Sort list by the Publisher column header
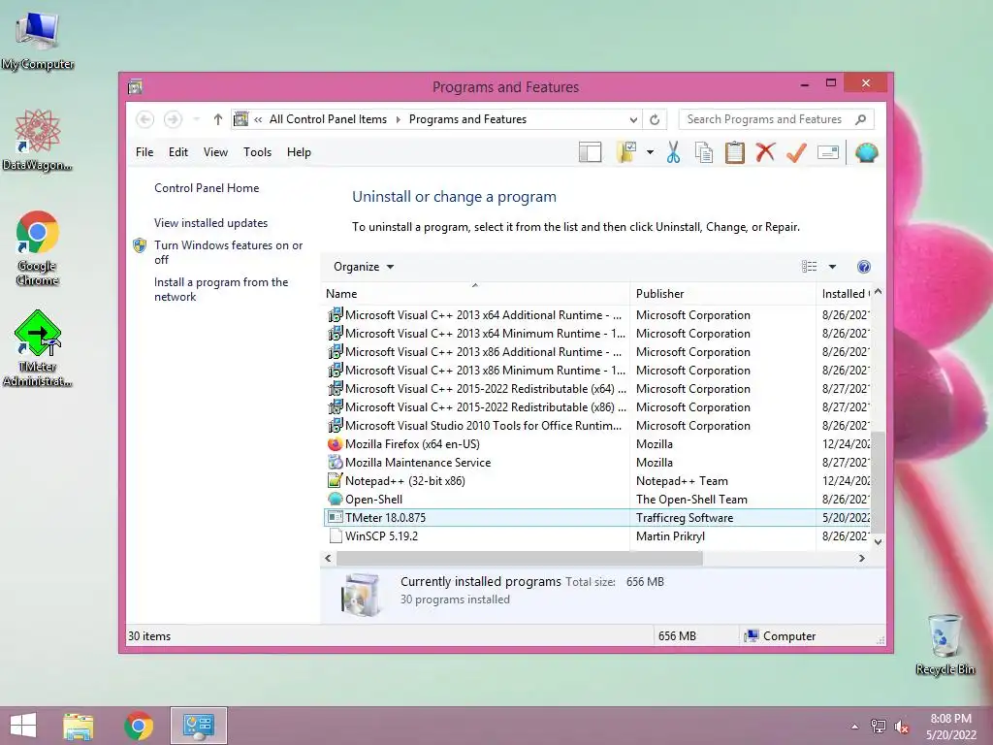Image resolution: width=993 pixels, height=745 pixels. click(722, 293)
